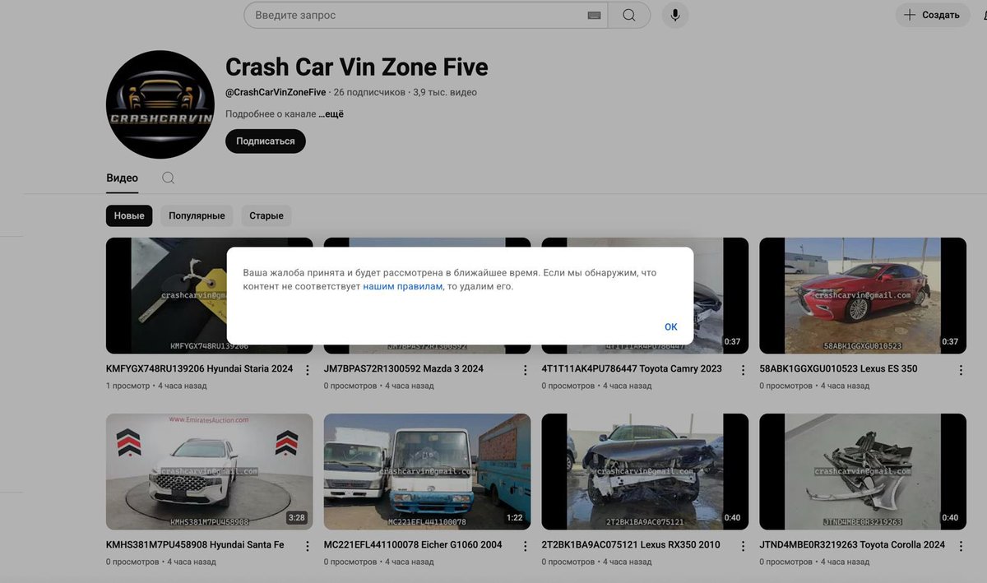Click the CrashCarVin channel avatar
987x583 pixels.
coord(160,104)
